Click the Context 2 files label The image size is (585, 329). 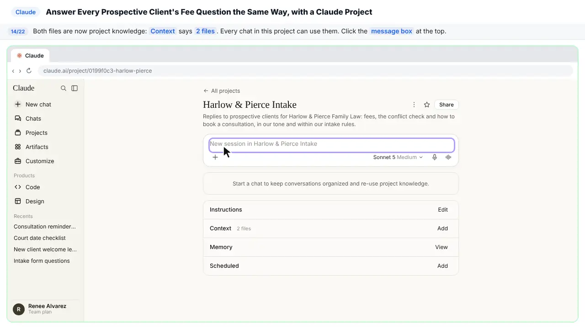[230, 228]
